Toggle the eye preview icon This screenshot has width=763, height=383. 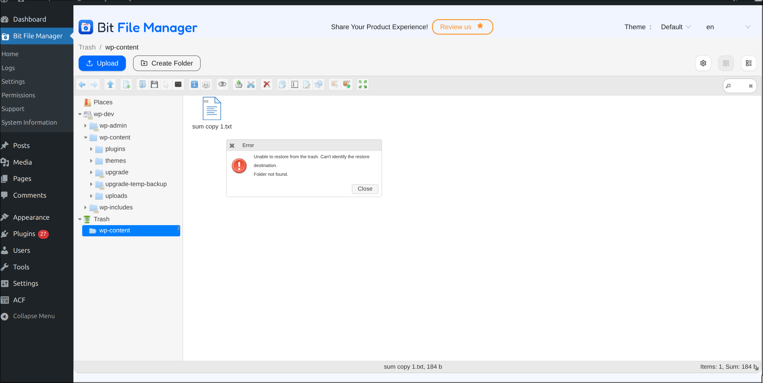[222, 85]
